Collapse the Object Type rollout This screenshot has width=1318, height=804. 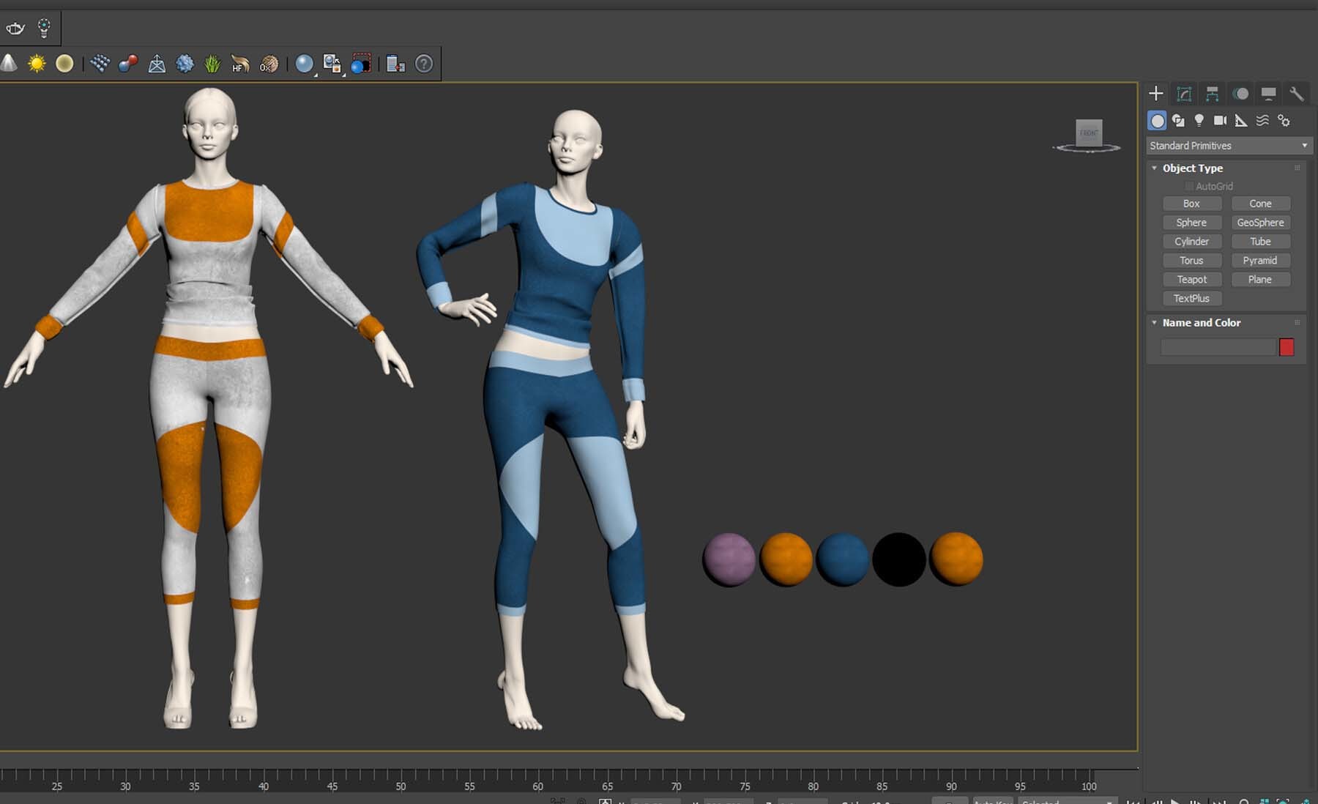coord(1155,168)
